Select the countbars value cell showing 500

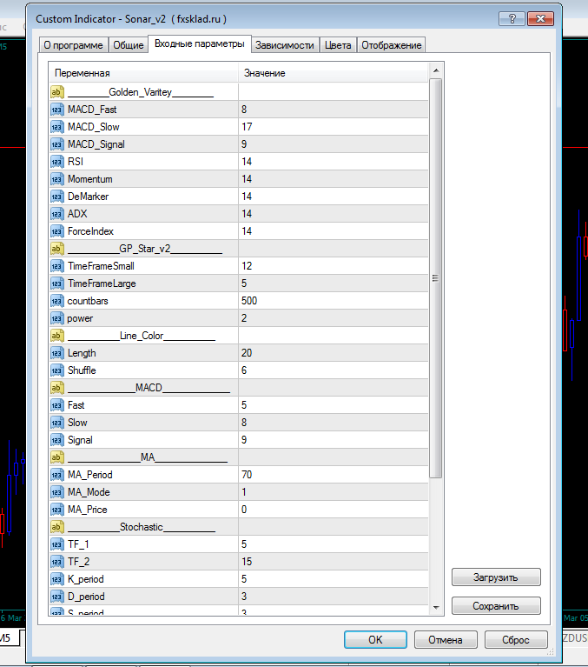[x=330, y=301]
